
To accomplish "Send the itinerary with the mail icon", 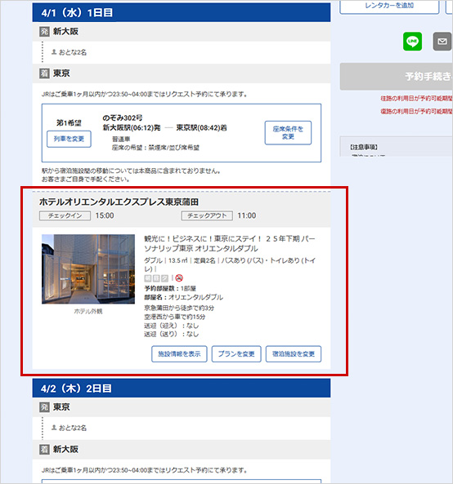I will (442, 41).
